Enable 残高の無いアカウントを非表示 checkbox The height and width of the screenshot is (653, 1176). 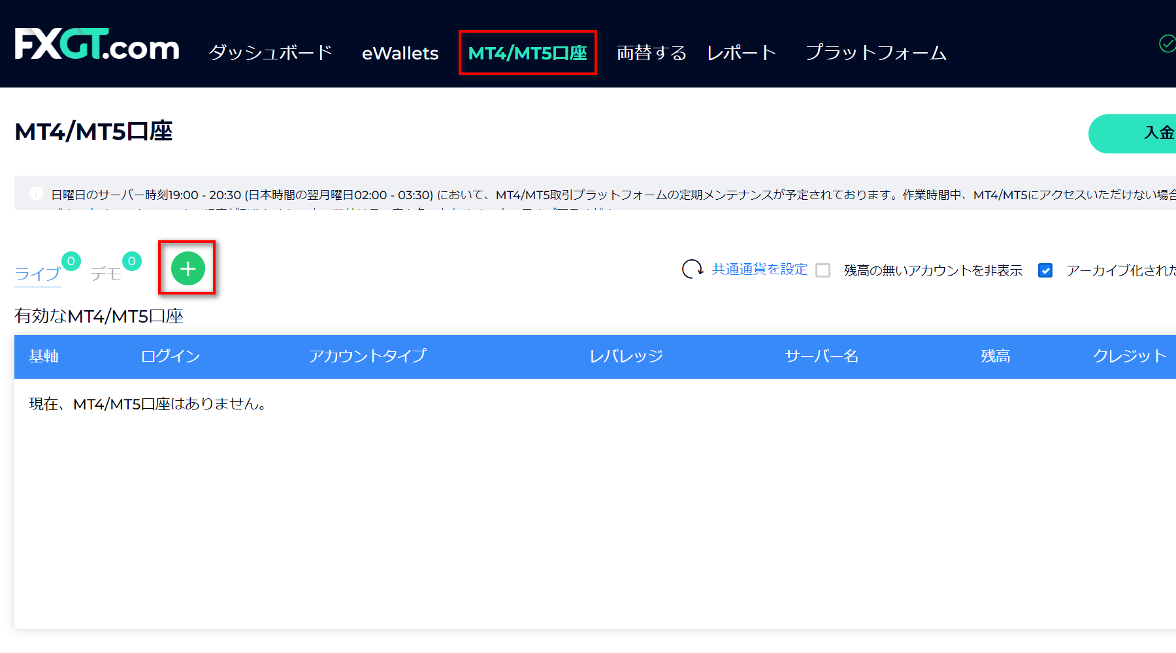click(823, 270)
